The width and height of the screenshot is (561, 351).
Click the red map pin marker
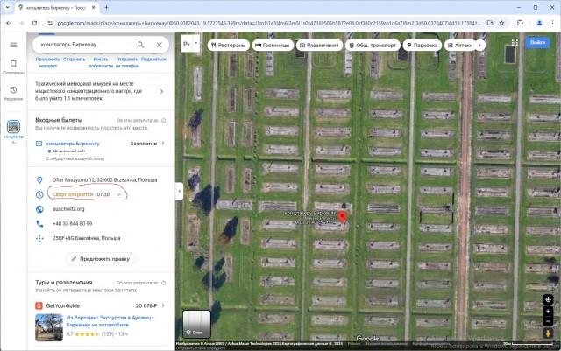(x=343, y=217)
